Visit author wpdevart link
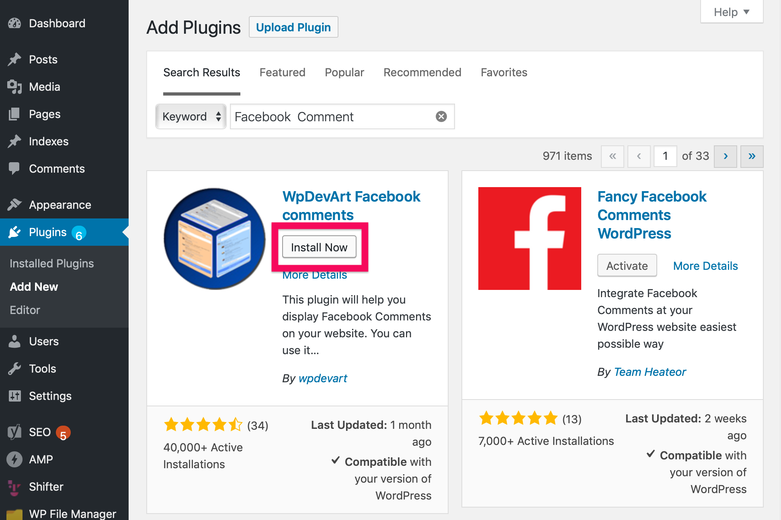The height and width of the screenshot is (520, 781). pyautogui.click(x=323, y=378)
